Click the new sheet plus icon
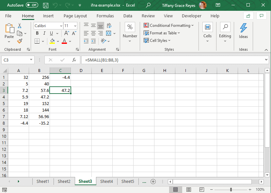 pyautogui.click(x=153, y=182)
